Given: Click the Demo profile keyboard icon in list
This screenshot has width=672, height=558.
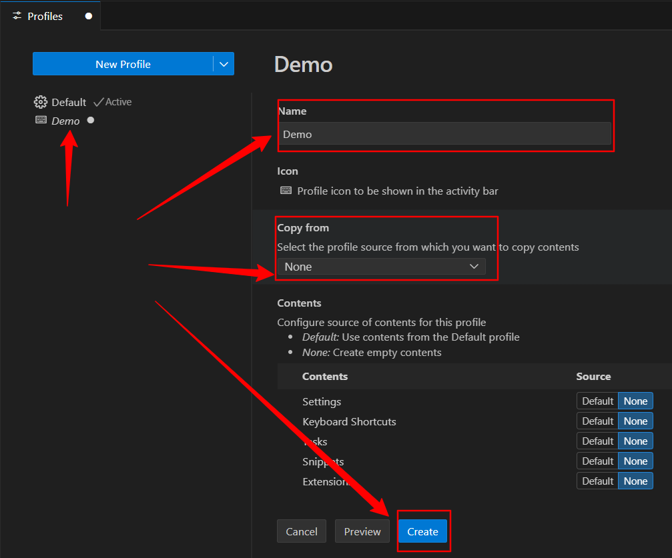Looking at the screenshot, I should pos(41,120).
